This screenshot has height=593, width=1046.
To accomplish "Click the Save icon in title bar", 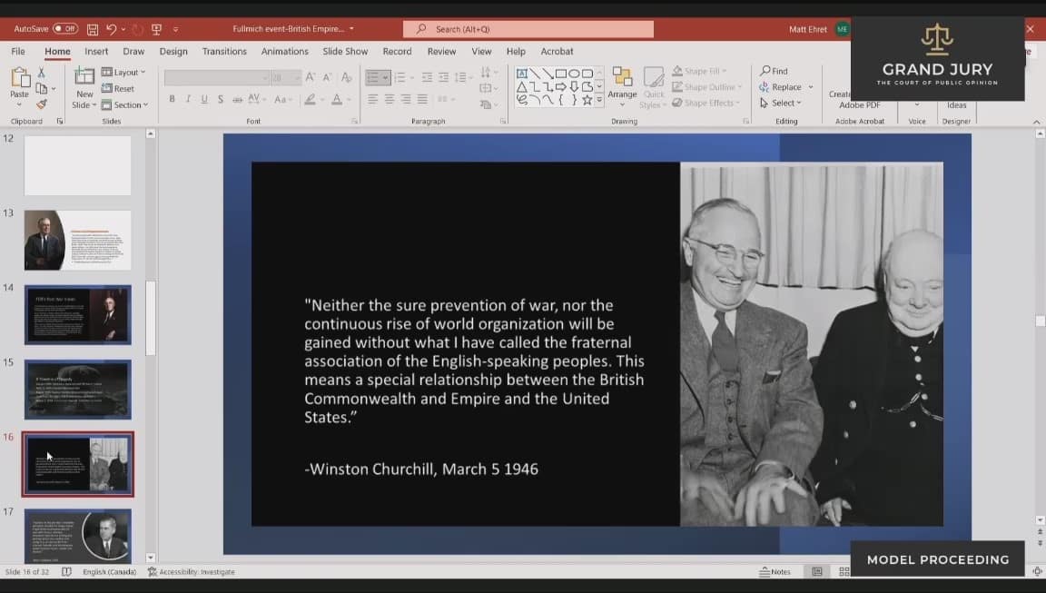I will (93, 29).
